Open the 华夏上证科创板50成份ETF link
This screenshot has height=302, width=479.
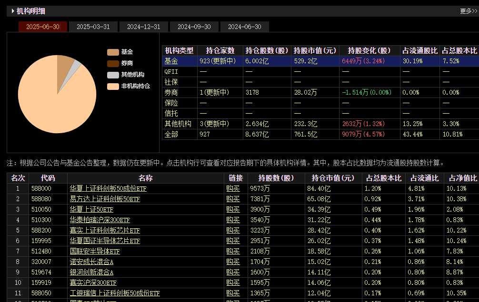pos(108,188)
